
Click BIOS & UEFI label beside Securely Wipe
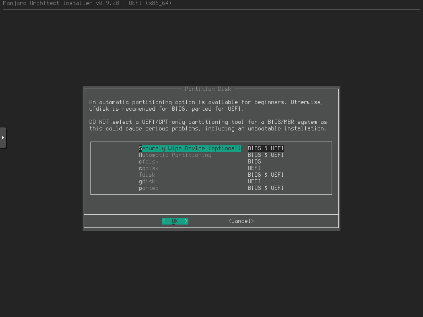(266, 148)
